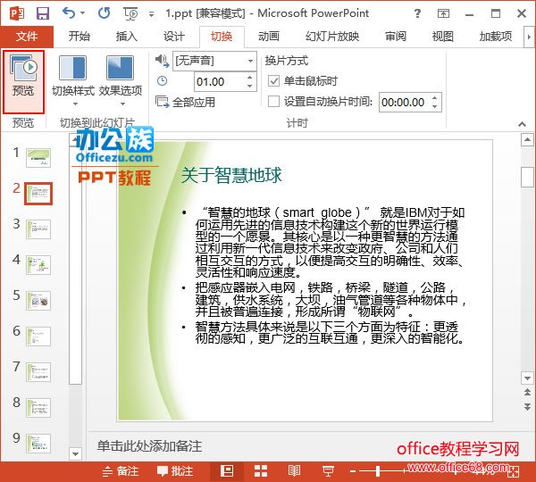Fit slide to current window icon
This screenshot has height=482, width=536.
pyautogui.click(x=514, y=472)
